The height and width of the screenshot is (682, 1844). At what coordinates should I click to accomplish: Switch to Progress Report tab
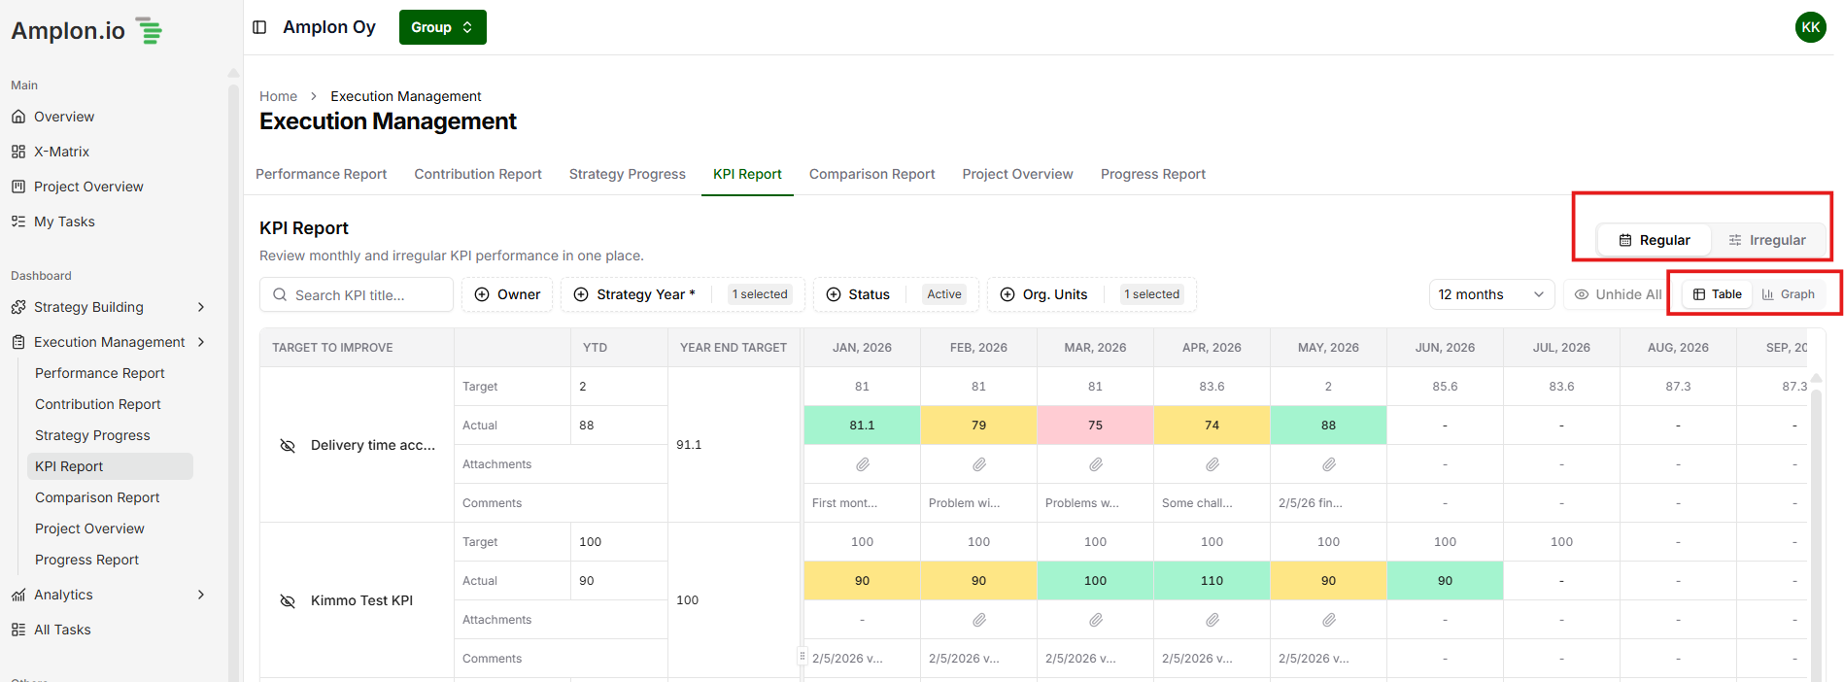[x=1153, y=174]
